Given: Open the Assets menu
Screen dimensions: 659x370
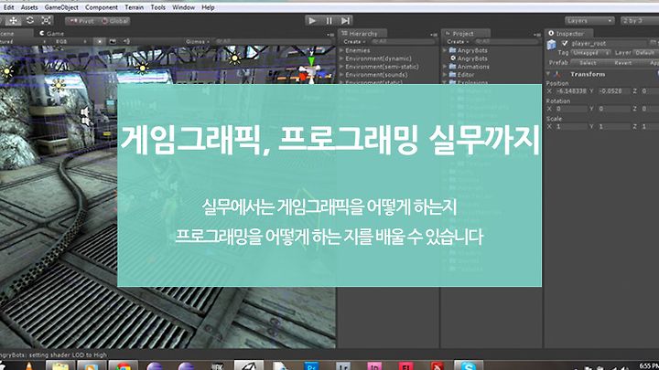Looking at the screenshot, I should pyautogui.click(x=29, y=7).
